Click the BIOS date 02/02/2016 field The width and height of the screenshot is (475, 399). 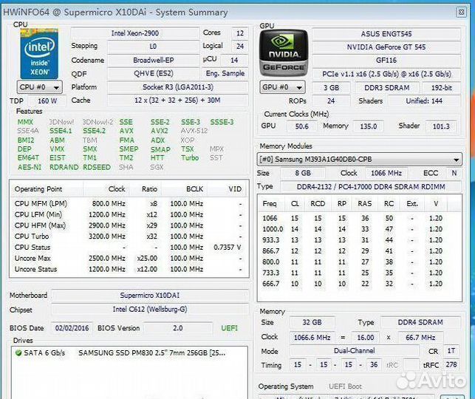coord(72,328)
